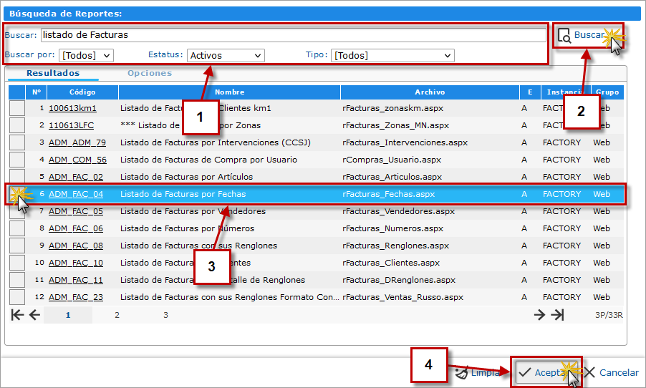
Task: Click file name rFacturas_zonaskm.aspx
Action: [392, 108]
